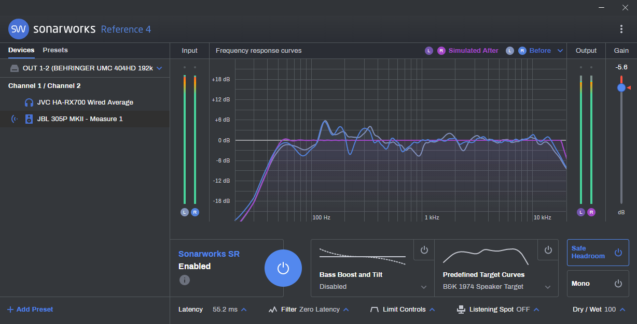Click the Frequency response curves heading

(x=258, y=51)
